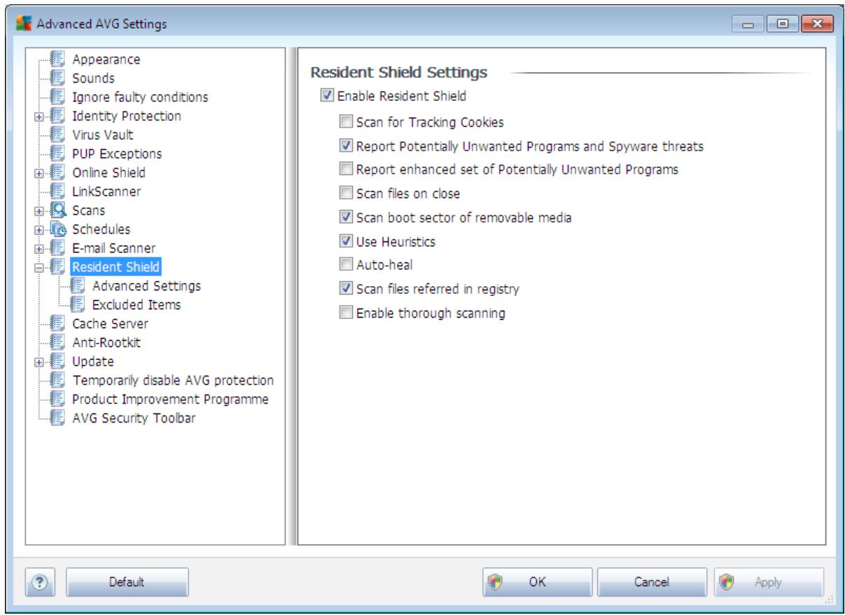Enable thorough scanning checkbox
The height and width of the screenshot is (615, 845).
click(x=345, y=313)
